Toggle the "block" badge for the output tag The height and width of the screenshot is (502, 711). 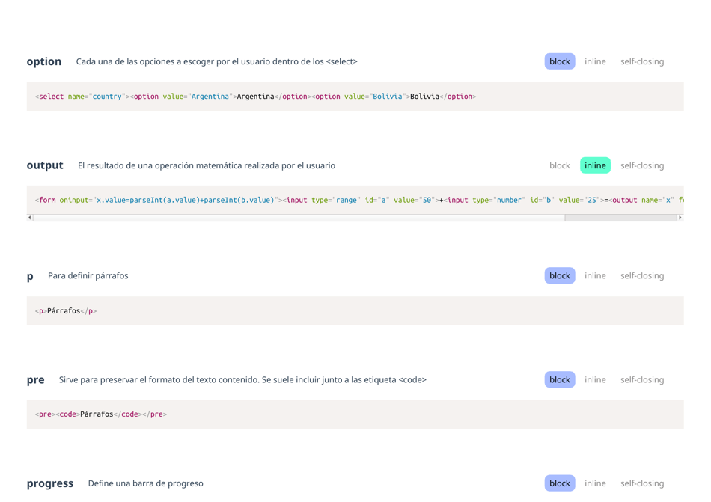coord(559,165)
